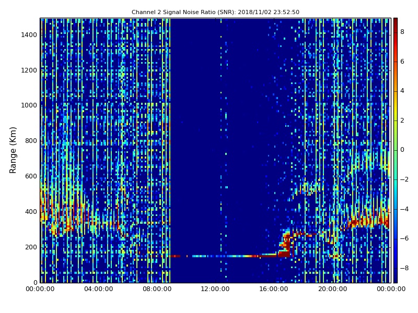Image resolution: width=418 pixels, height=313 pixels.
Task: Click the colorbar label −8
Action: pyautogui.click(x=404, y=268)
